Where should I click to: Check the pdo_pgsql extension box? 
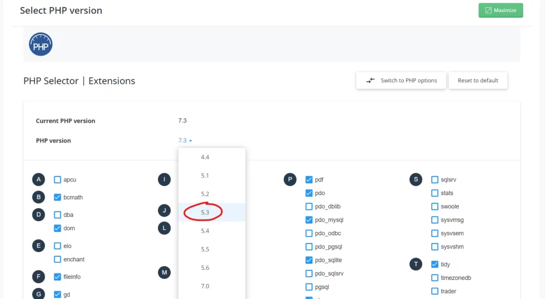pos(309,247)
